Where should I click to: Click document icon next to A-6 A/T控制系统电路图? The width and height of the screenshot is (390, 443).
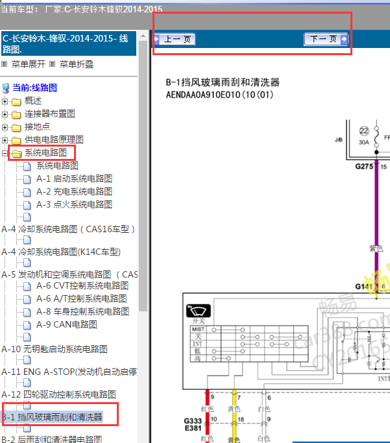point(27,300)
